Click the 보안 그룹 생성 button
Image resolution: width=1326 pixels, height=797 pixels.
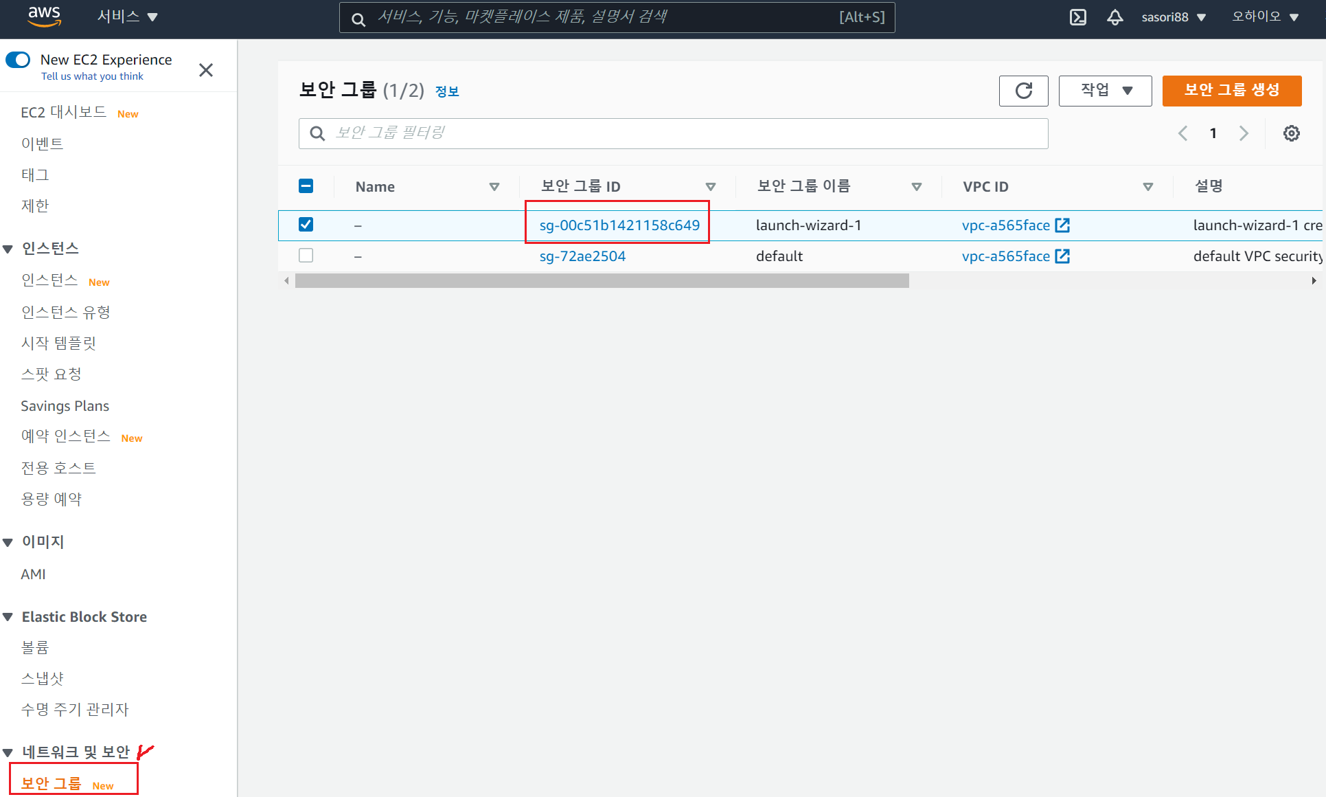click(1231, 91)
